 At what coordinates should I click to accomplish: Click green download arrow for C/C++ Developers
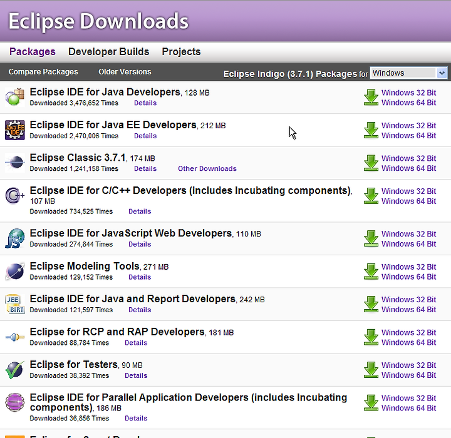point(371,196)
